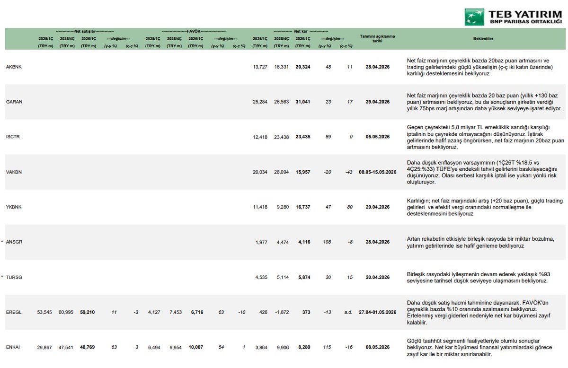Image resolution: width=568 pixels, height=368 pixels.
Task: Click EREGL net sales estimate 59,210
Action: 88,312
